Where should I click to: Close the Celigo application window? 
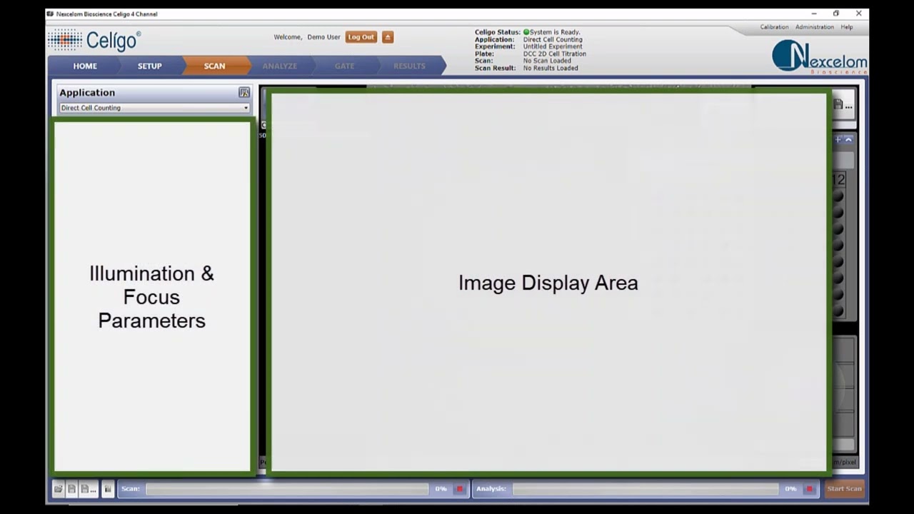pyautogui.click(x=859, y=14)
